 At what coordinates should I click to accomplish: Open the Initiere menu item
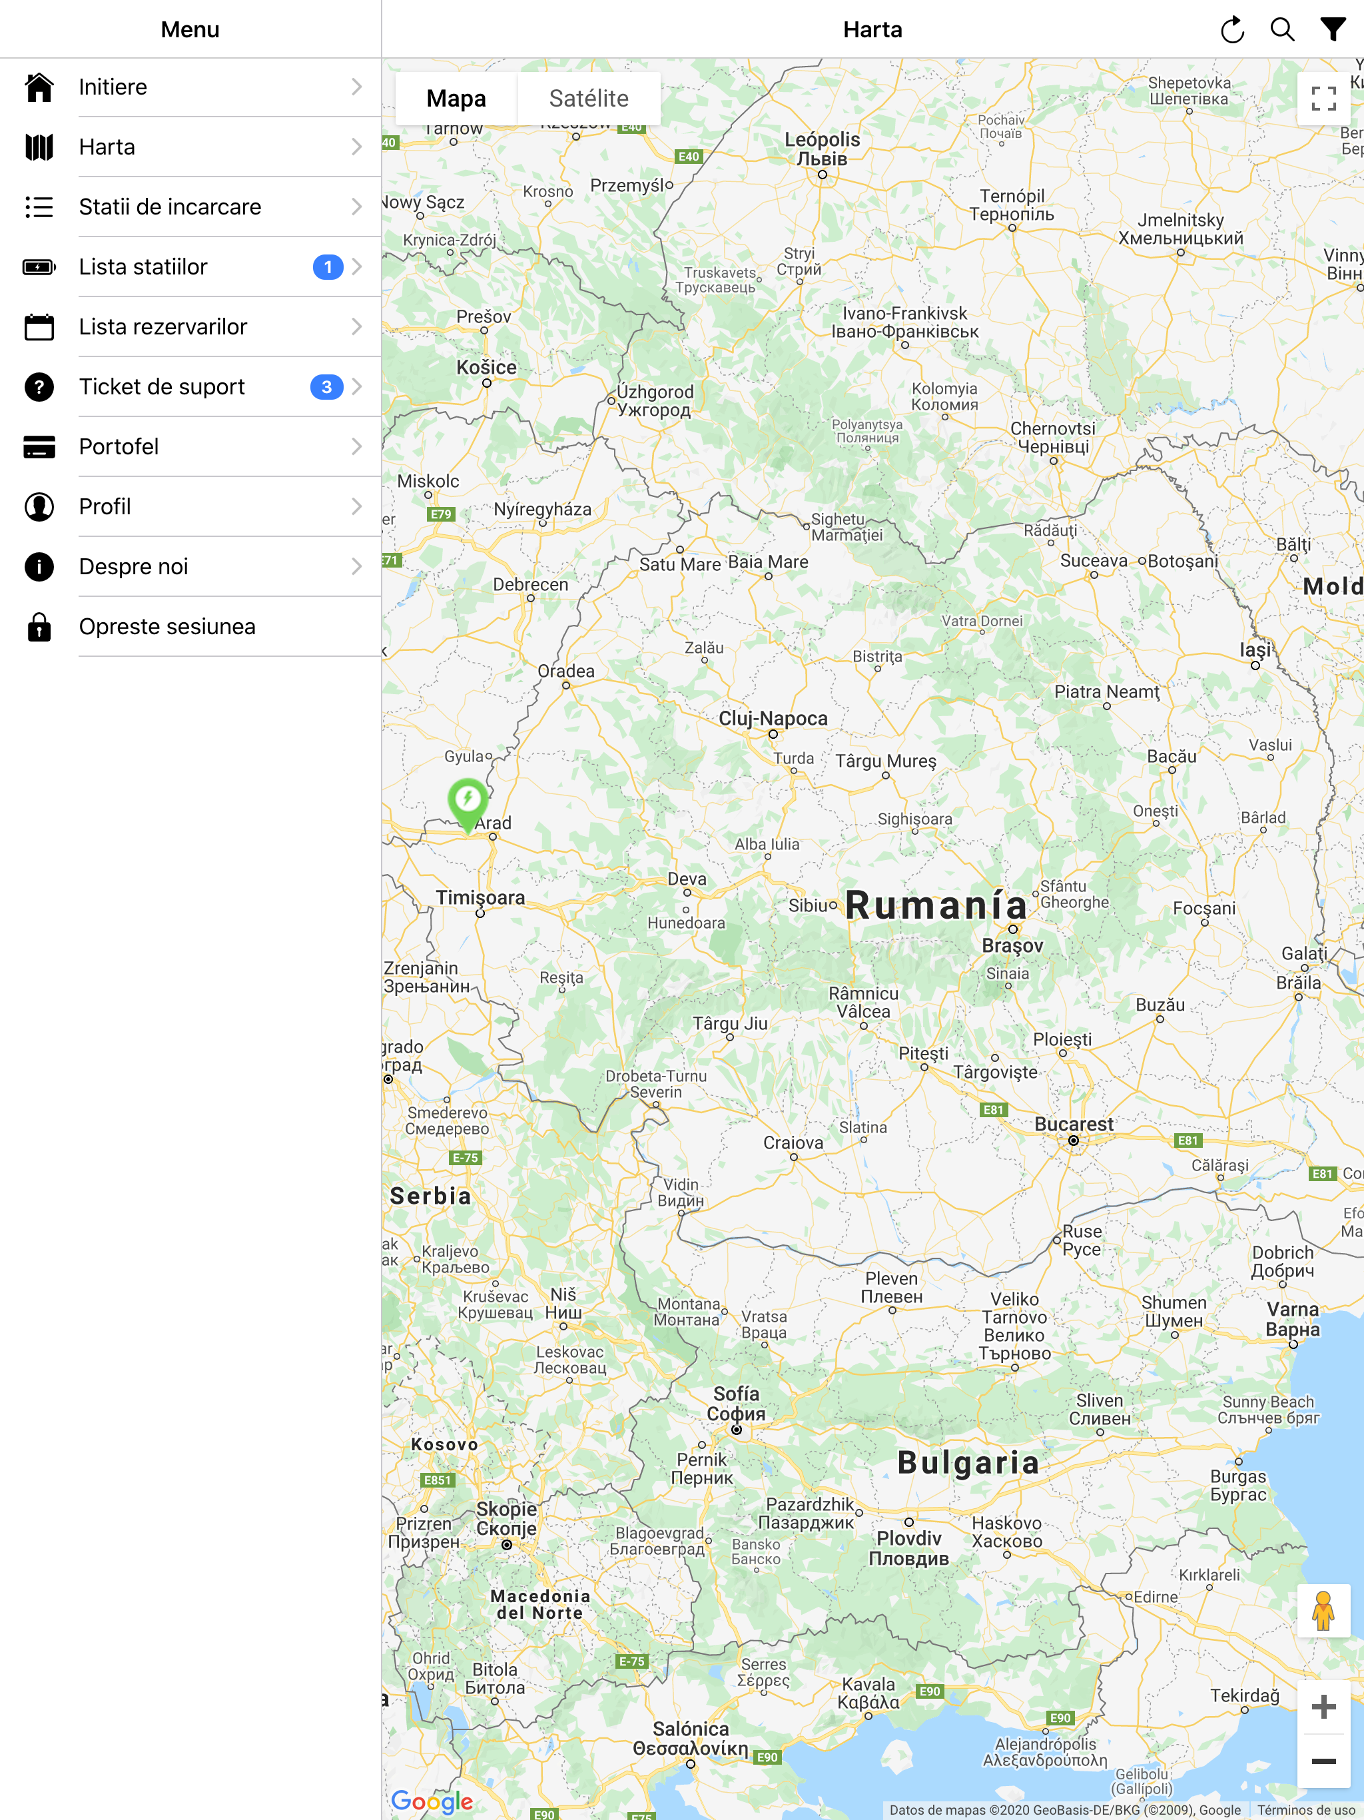191,87
